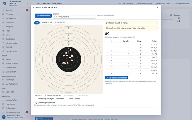The height and width of the screenshot is (120, 192).
Task: Click Umkehren option
Action: click(x=60, y=99)
